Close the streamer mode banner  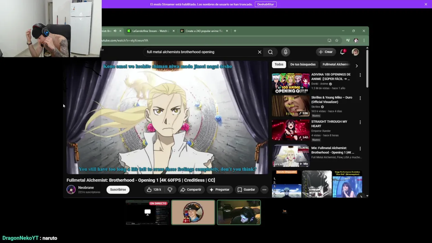point(426,4)
